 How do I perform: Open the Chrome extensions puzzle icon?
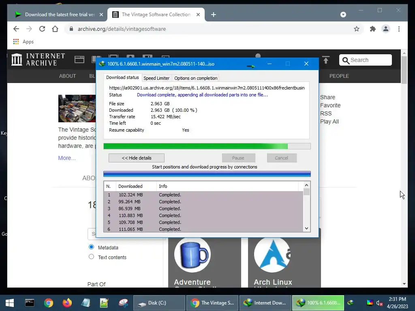[373, 29]
